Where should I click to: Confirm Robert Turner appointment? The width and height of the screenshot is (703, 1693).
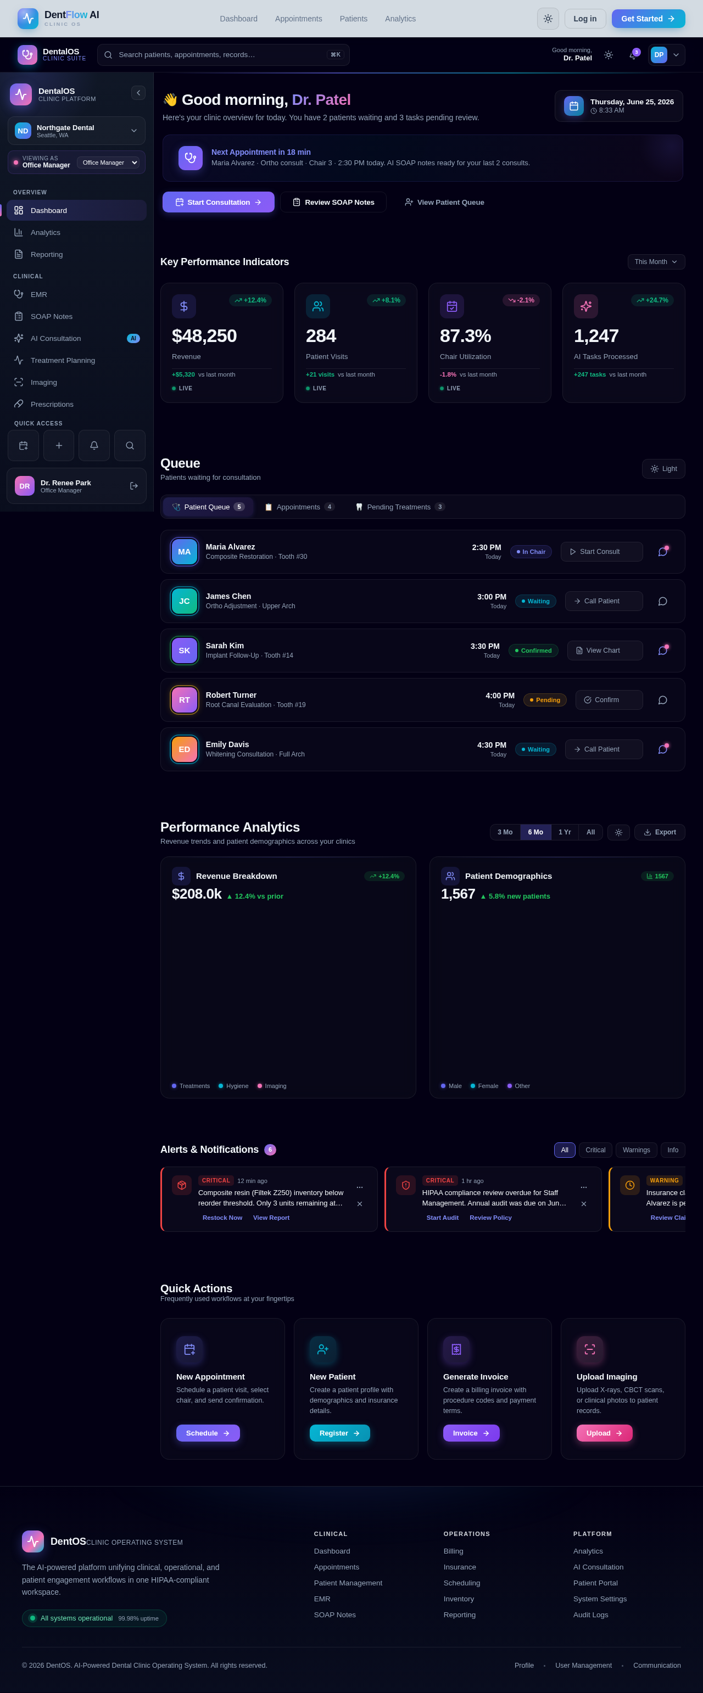coord(609,700)
